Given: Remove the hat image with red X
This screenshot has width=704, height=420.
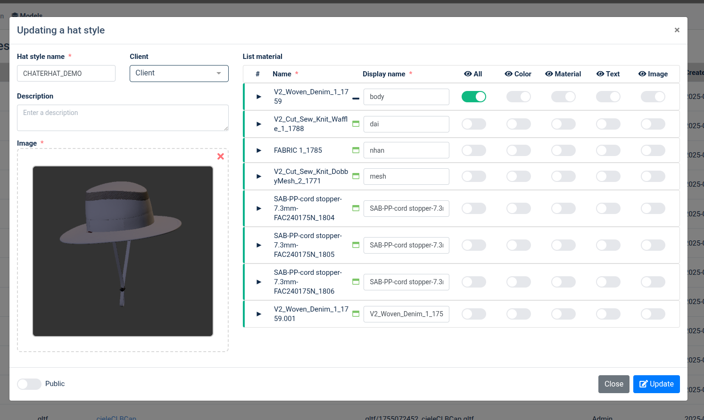Looking at the screenshot, I should 220,156.
